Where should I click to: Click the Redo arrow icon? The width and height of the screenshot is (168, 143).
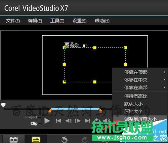(x=85, y=140)
